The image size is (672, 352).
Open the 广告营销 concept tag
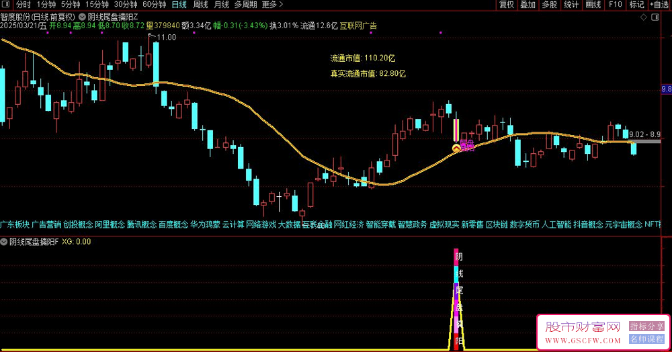[x=47, y=224]
